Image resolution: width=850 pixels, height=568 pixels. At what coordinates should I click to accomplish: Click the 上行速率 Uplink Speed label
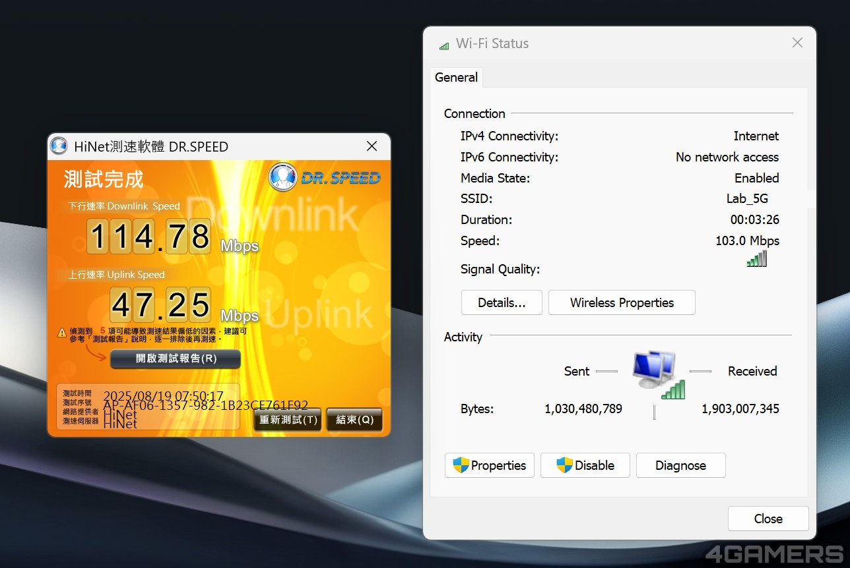coord(117,275)
